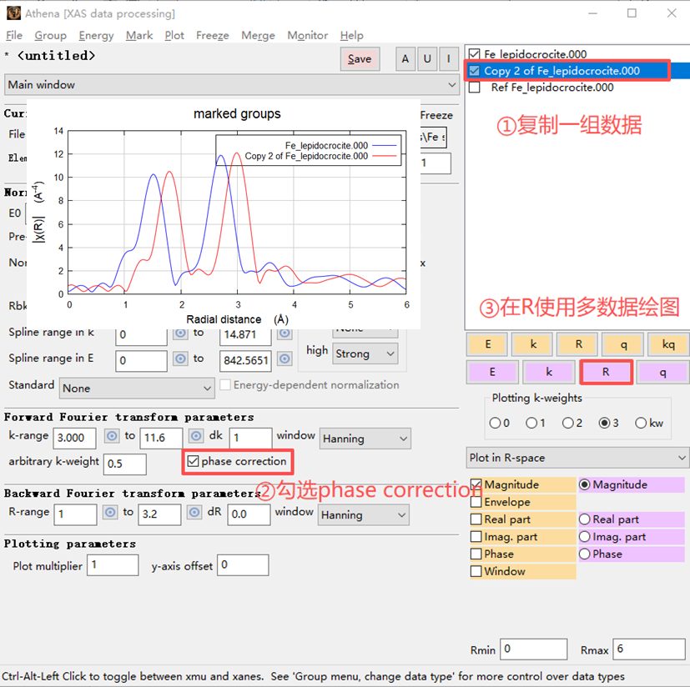Open the Energy menu
Viewport: 690px width, 687px height.
[96, 36]
